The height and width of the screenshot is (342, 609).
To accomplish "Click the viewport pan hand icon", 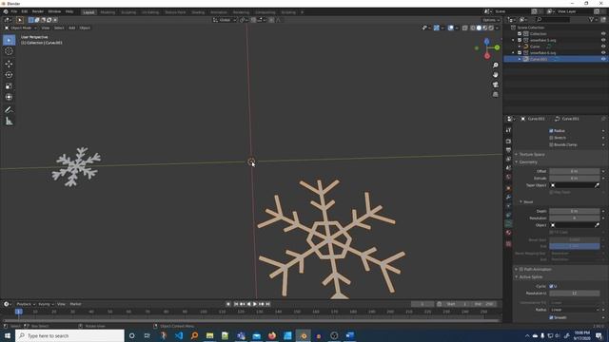I will [495, 75].
